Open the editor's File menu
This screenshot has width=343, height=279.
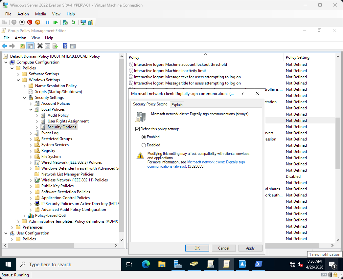7,38
